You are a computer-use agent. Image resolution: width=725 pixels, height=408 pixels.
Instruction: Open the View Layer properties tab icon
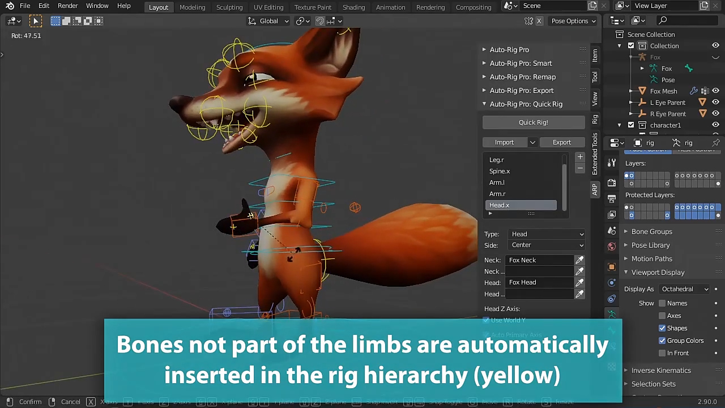(612, 215)
